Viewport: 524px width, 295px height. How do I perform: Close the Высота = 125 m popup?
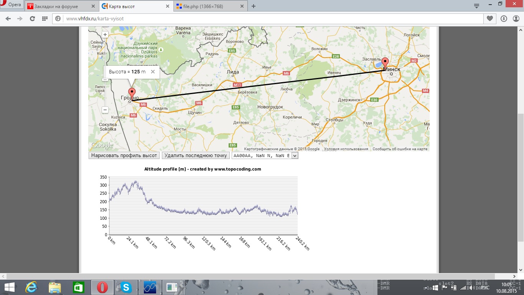point(153,72)
